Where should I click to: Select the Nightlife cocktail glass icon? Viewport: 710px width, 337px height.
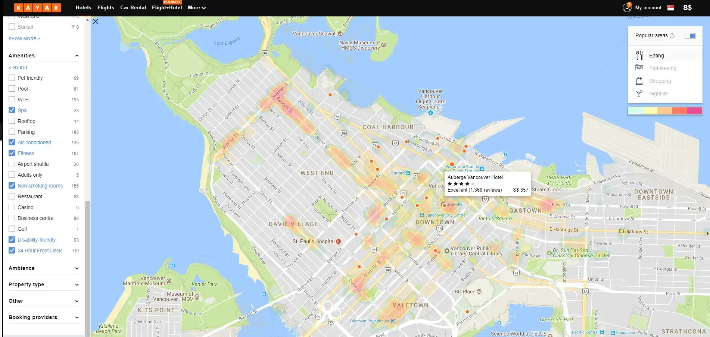point(639,93)
